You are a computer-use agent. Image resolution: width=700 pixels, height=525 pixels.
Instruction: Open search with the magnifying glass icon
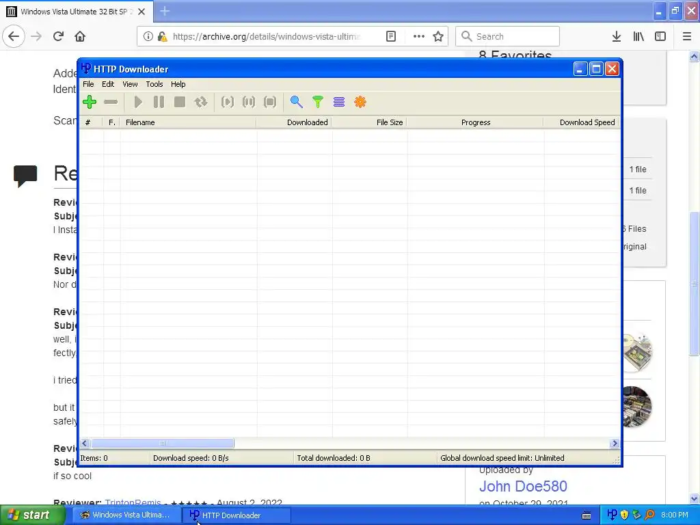297,103
